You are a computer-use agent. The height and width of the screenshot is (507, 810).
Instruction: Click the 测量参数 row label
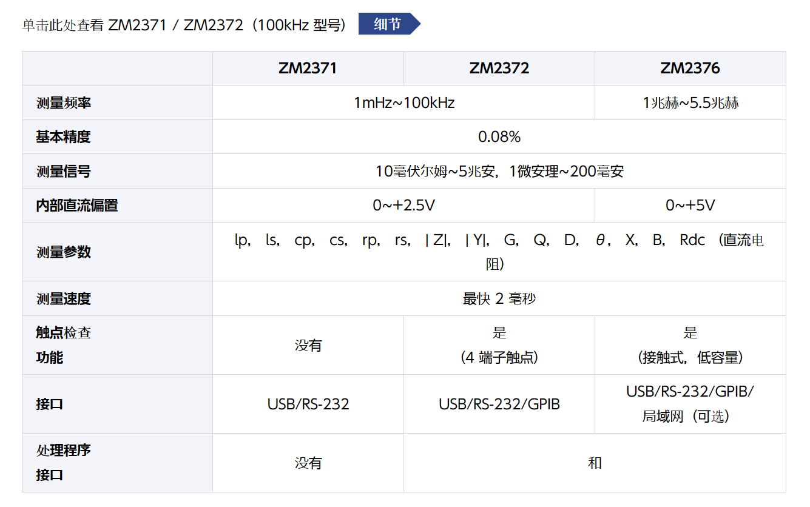coord(64,252)
